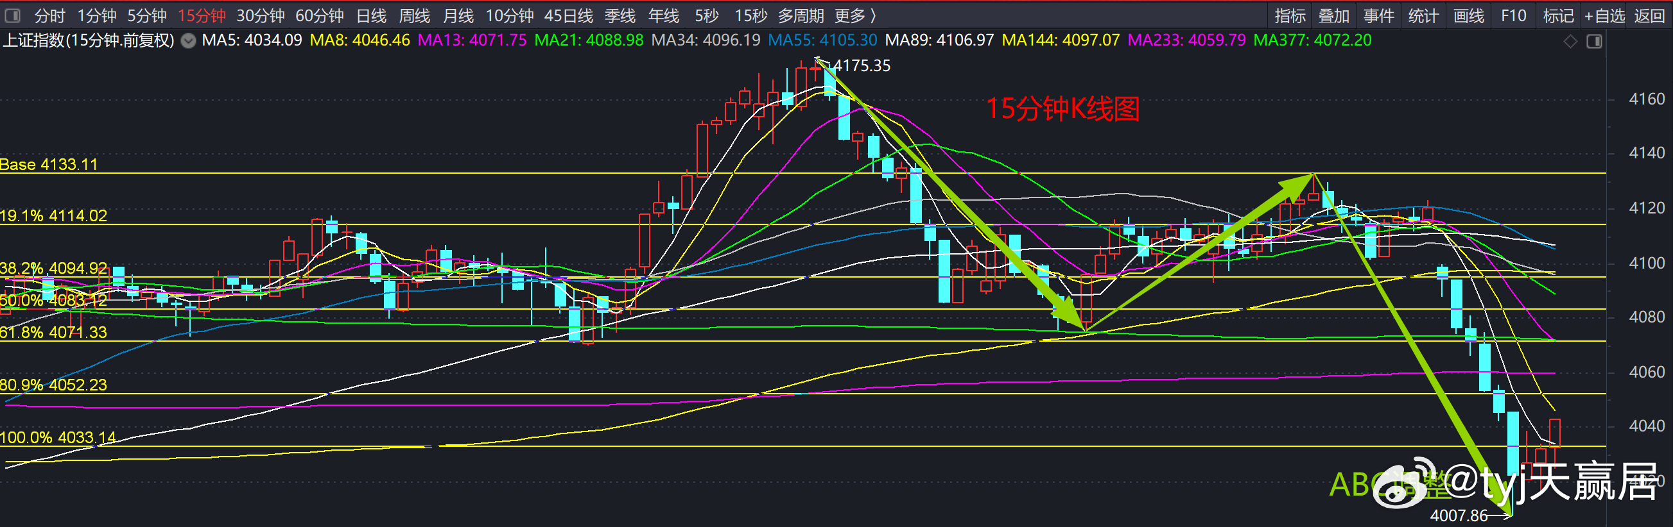Image resolution: width=1673 pixels, height=527 pixels.
Task: Click the 4175.35 high price marker
Action: (x=862, y=65)
